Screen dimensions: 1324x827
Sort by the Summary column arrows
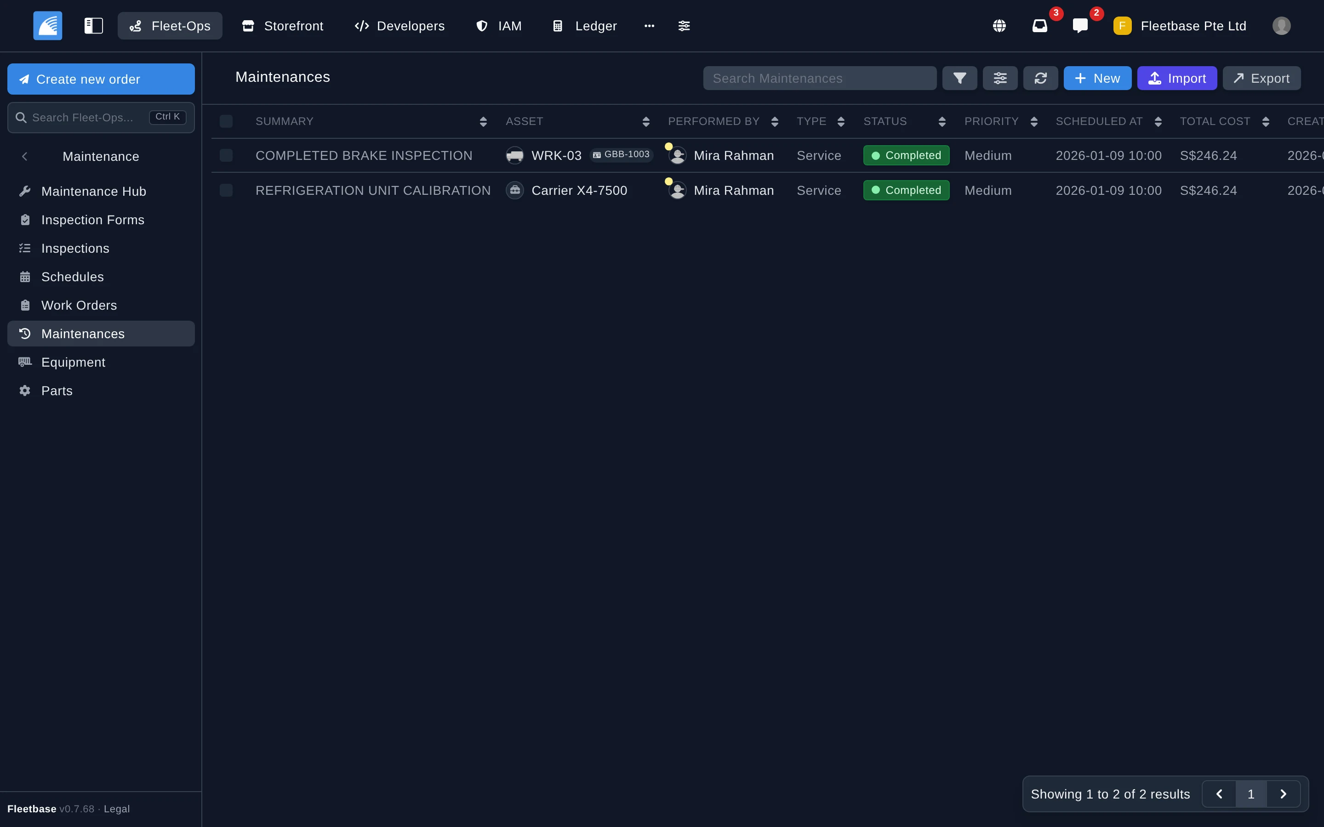point(483,121)
